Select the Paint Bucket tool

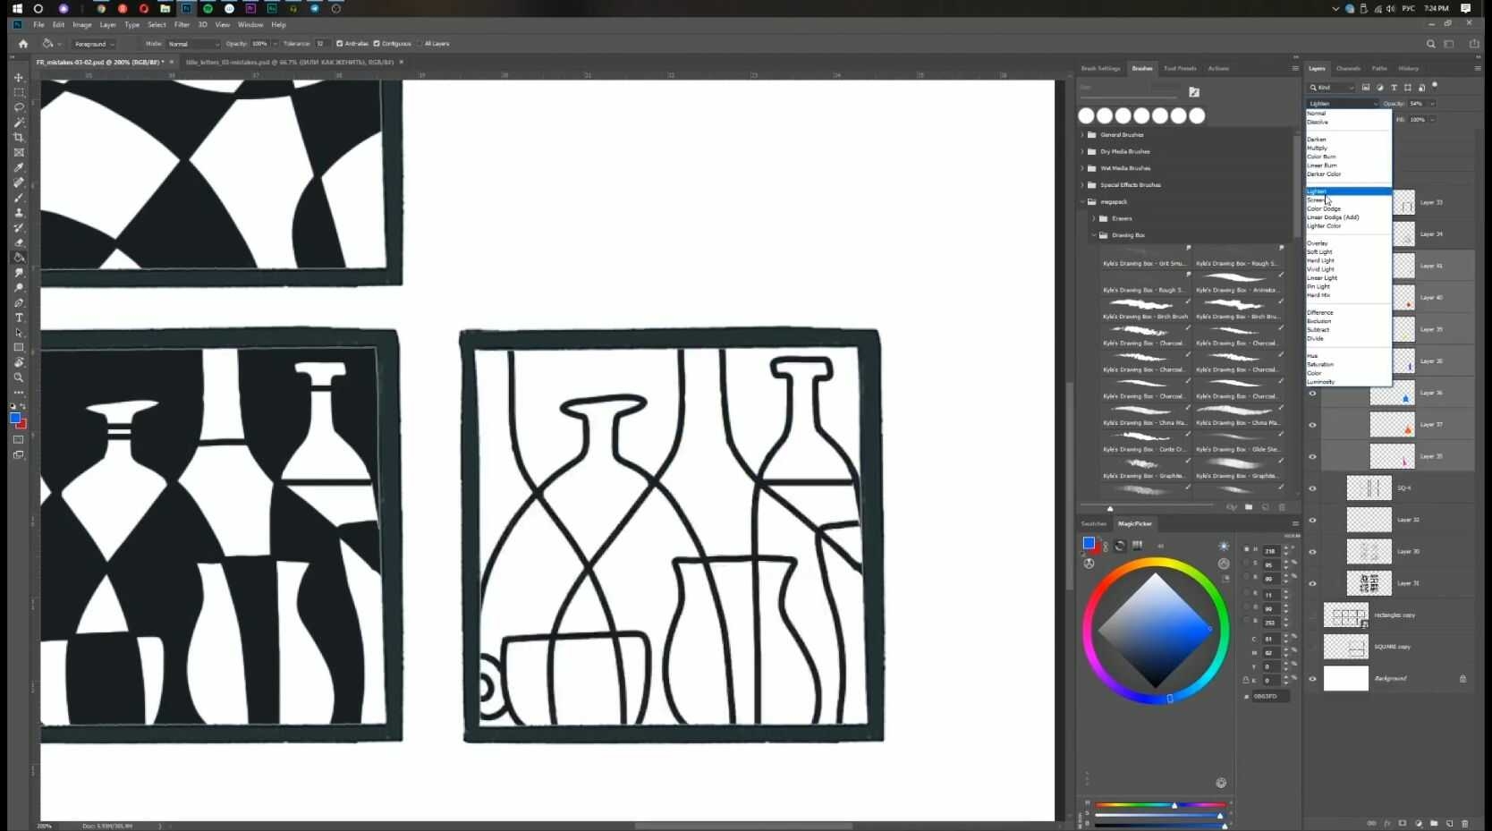coord(19,258)
